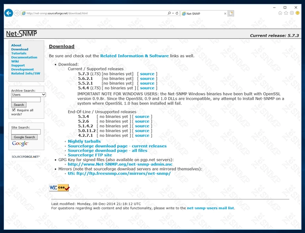Click the Archive Search text field

point(26,99)
